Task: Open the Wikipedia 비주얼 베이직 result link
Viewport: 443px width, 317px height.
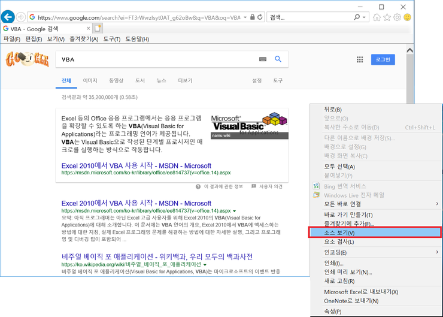Action: (157, 256)
